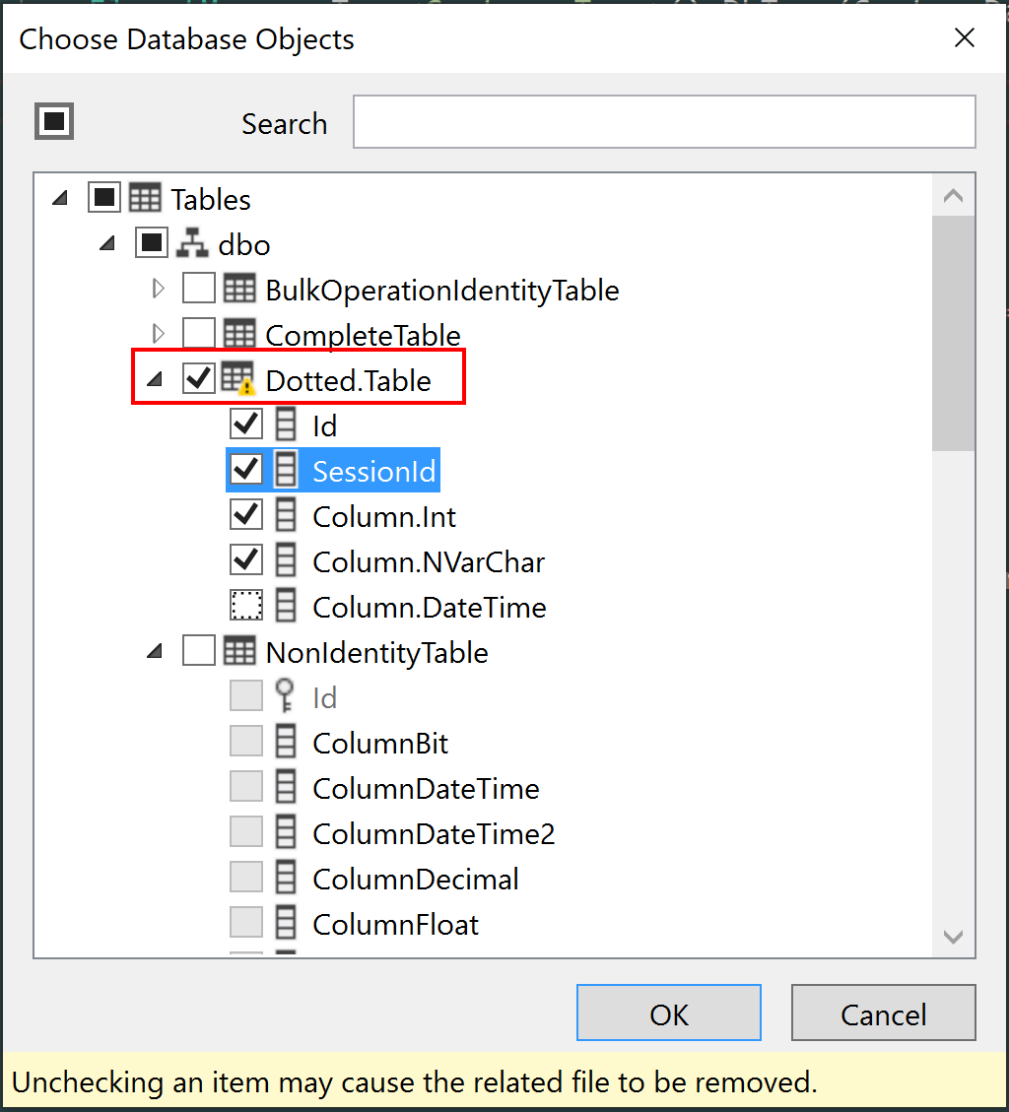Click the Tables group table icon
1009x1112 pixels.
[x=147, y=198]
